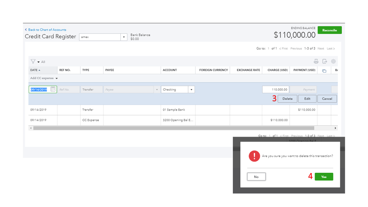The width and height of the screenshot is (368, 207).
Task: Decline deletion with No button
Action: tap(256, 177)
